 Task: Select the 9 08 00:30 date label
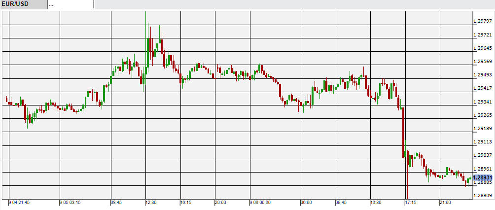(x=260, y=203)
